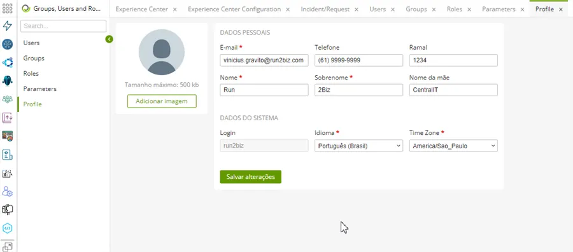Open the purple upload-download arrows icon
The height and width of the screenshot is (252, 573).
[7, 118]
